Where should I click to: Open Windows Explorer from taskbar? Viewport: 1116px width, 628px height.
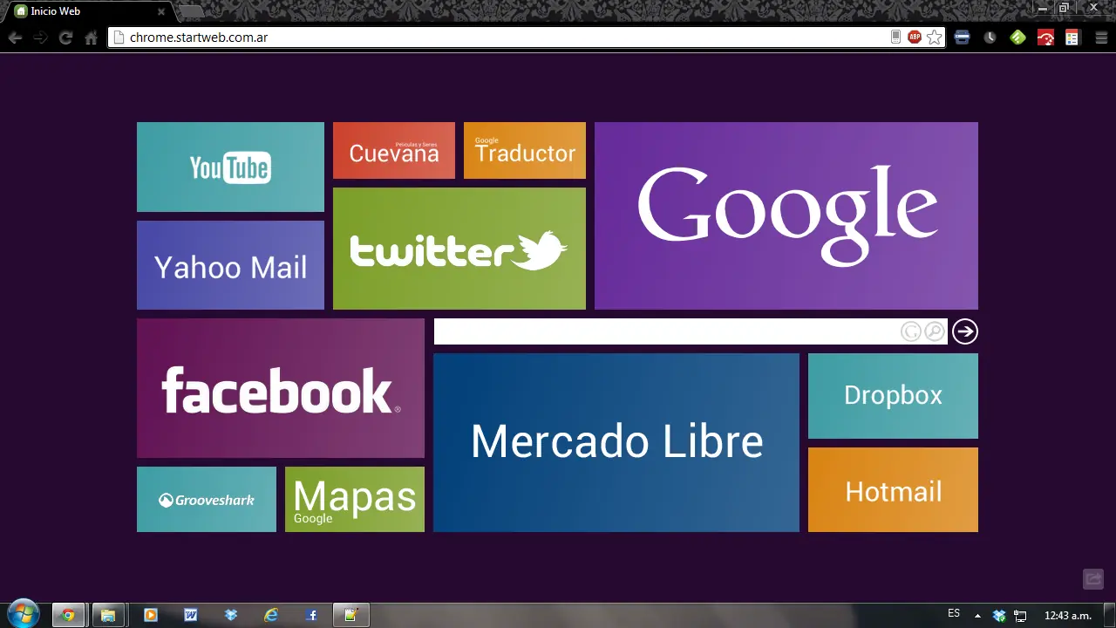click(108, 615)
